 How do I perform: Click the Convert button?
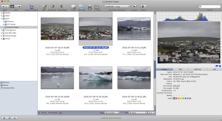click(x=134, y=6)
